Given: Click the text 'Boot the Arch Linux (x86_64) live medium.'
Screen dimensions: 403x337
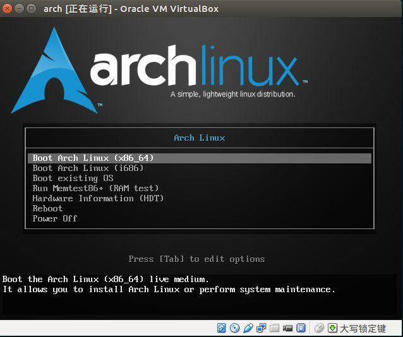Looking at the screenshot, I should click(105, 279).
